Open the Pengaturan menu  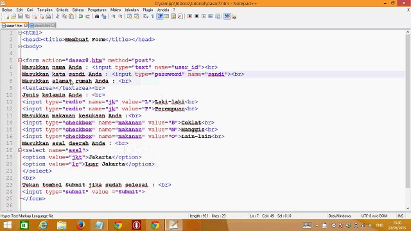tap(97, 10)
